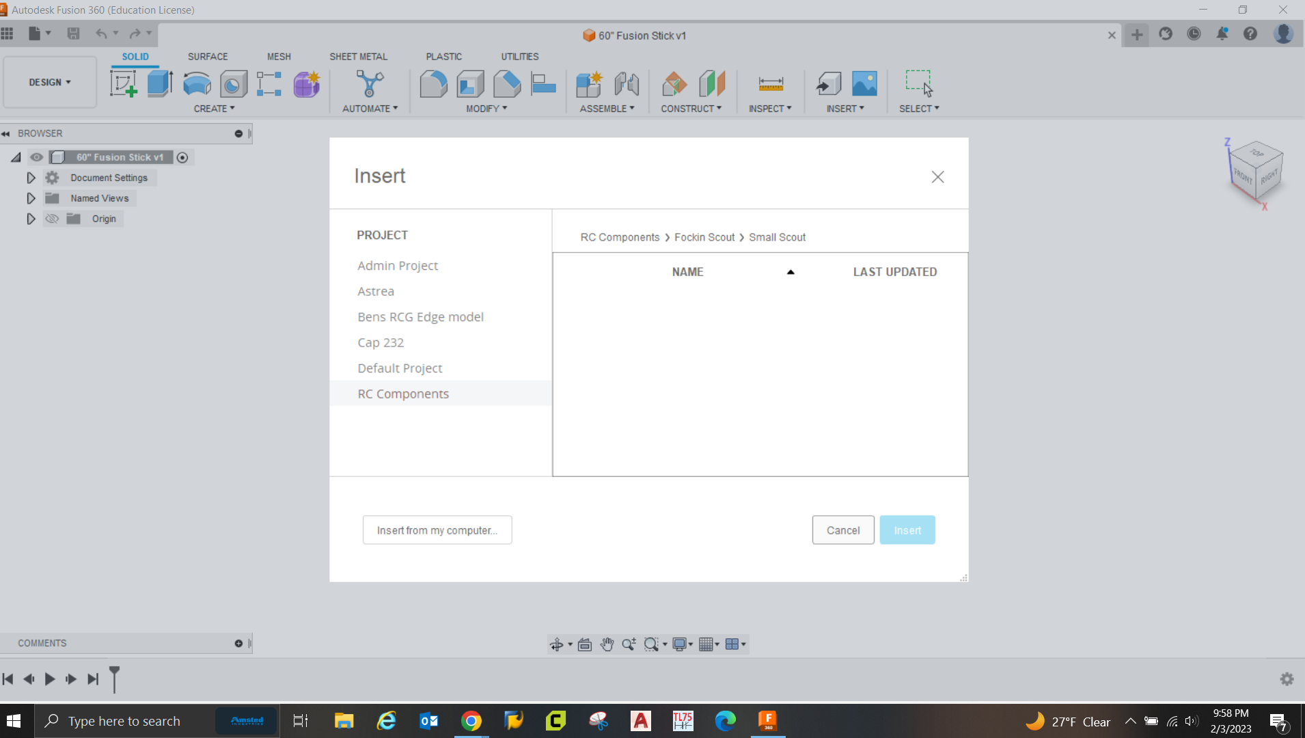Switch to the SHEET METAL tab

358,57
